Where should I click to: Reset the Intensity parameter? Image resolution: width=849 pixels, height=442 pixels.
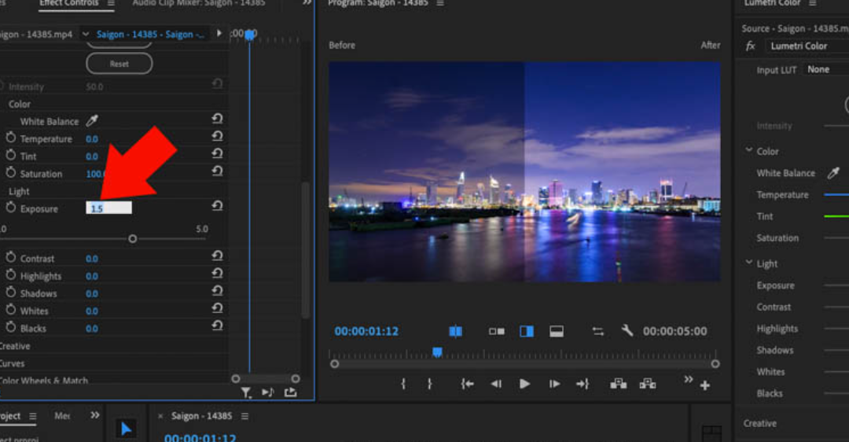[x=217, y=84]
